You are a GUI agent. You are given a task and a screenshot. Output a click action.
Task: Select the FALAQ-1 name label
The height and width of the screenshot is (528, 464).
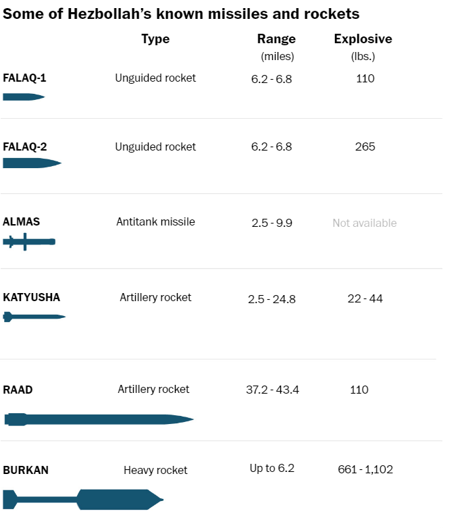(24, 78)
